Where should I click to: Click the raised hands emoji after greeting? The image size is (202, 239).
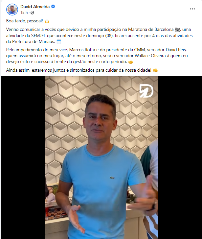tap(47, 21)
